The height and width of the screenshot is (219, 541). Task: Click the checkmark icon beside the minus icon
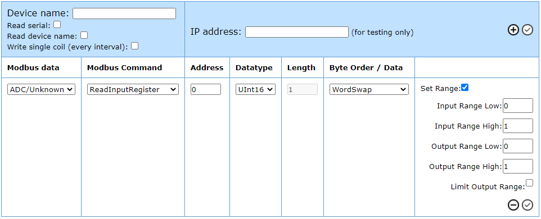click(x=528, y=205)
